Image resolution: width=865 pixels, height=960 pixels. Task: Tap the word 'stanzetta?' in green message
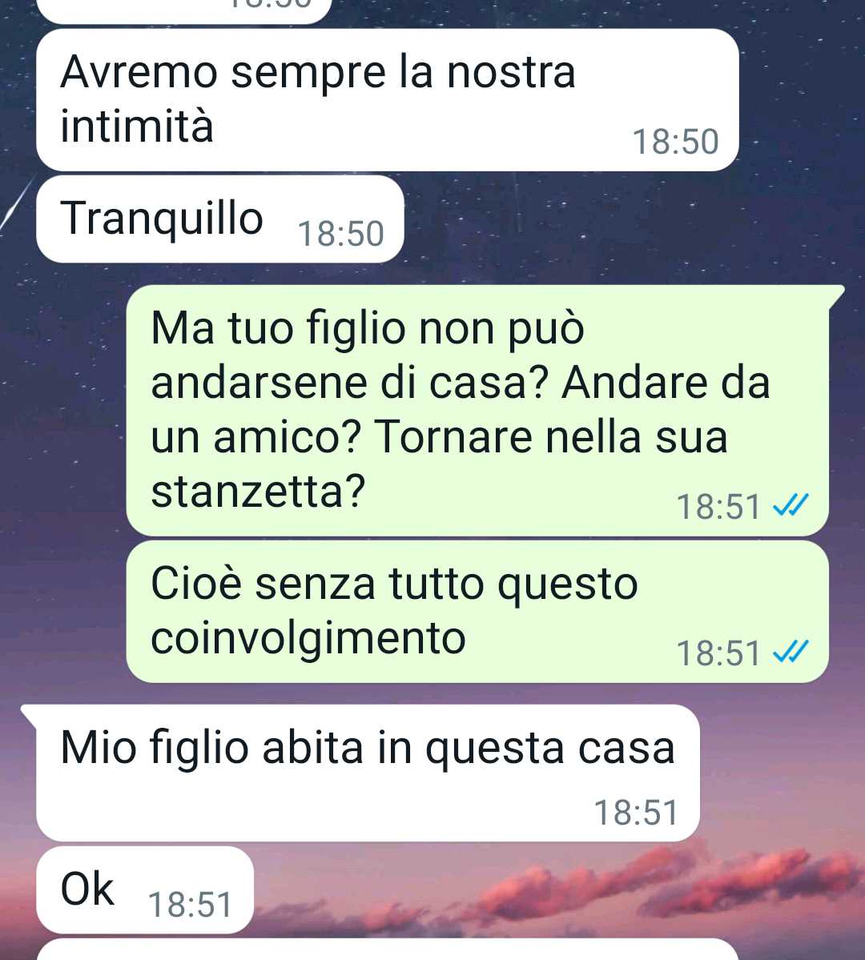point(258,491)
